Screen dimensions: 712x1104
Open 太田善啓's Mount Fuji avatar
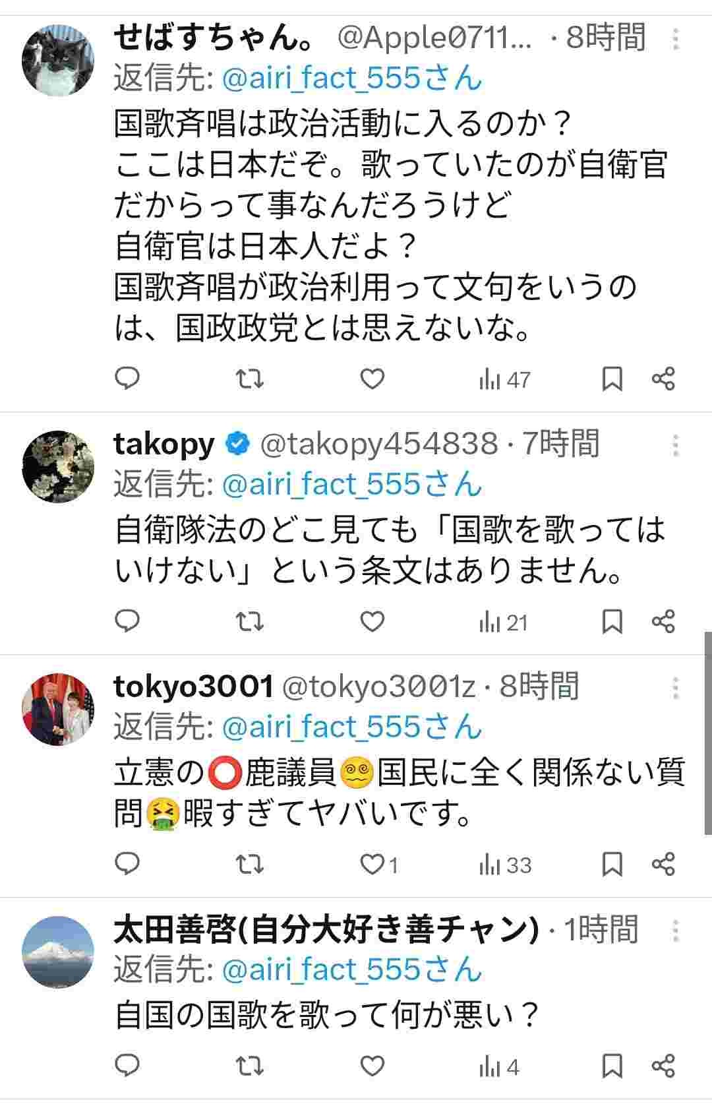click(58, 952)
